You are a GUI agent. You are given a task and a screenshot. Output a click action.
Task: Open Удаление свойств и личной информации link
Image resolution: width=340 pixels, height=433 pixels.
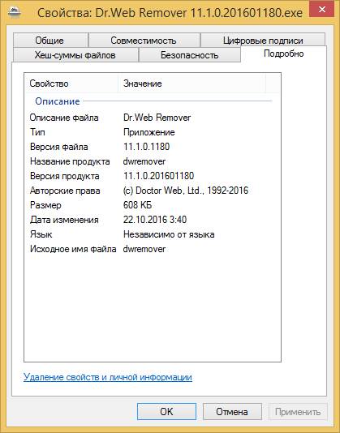(108, 377)
